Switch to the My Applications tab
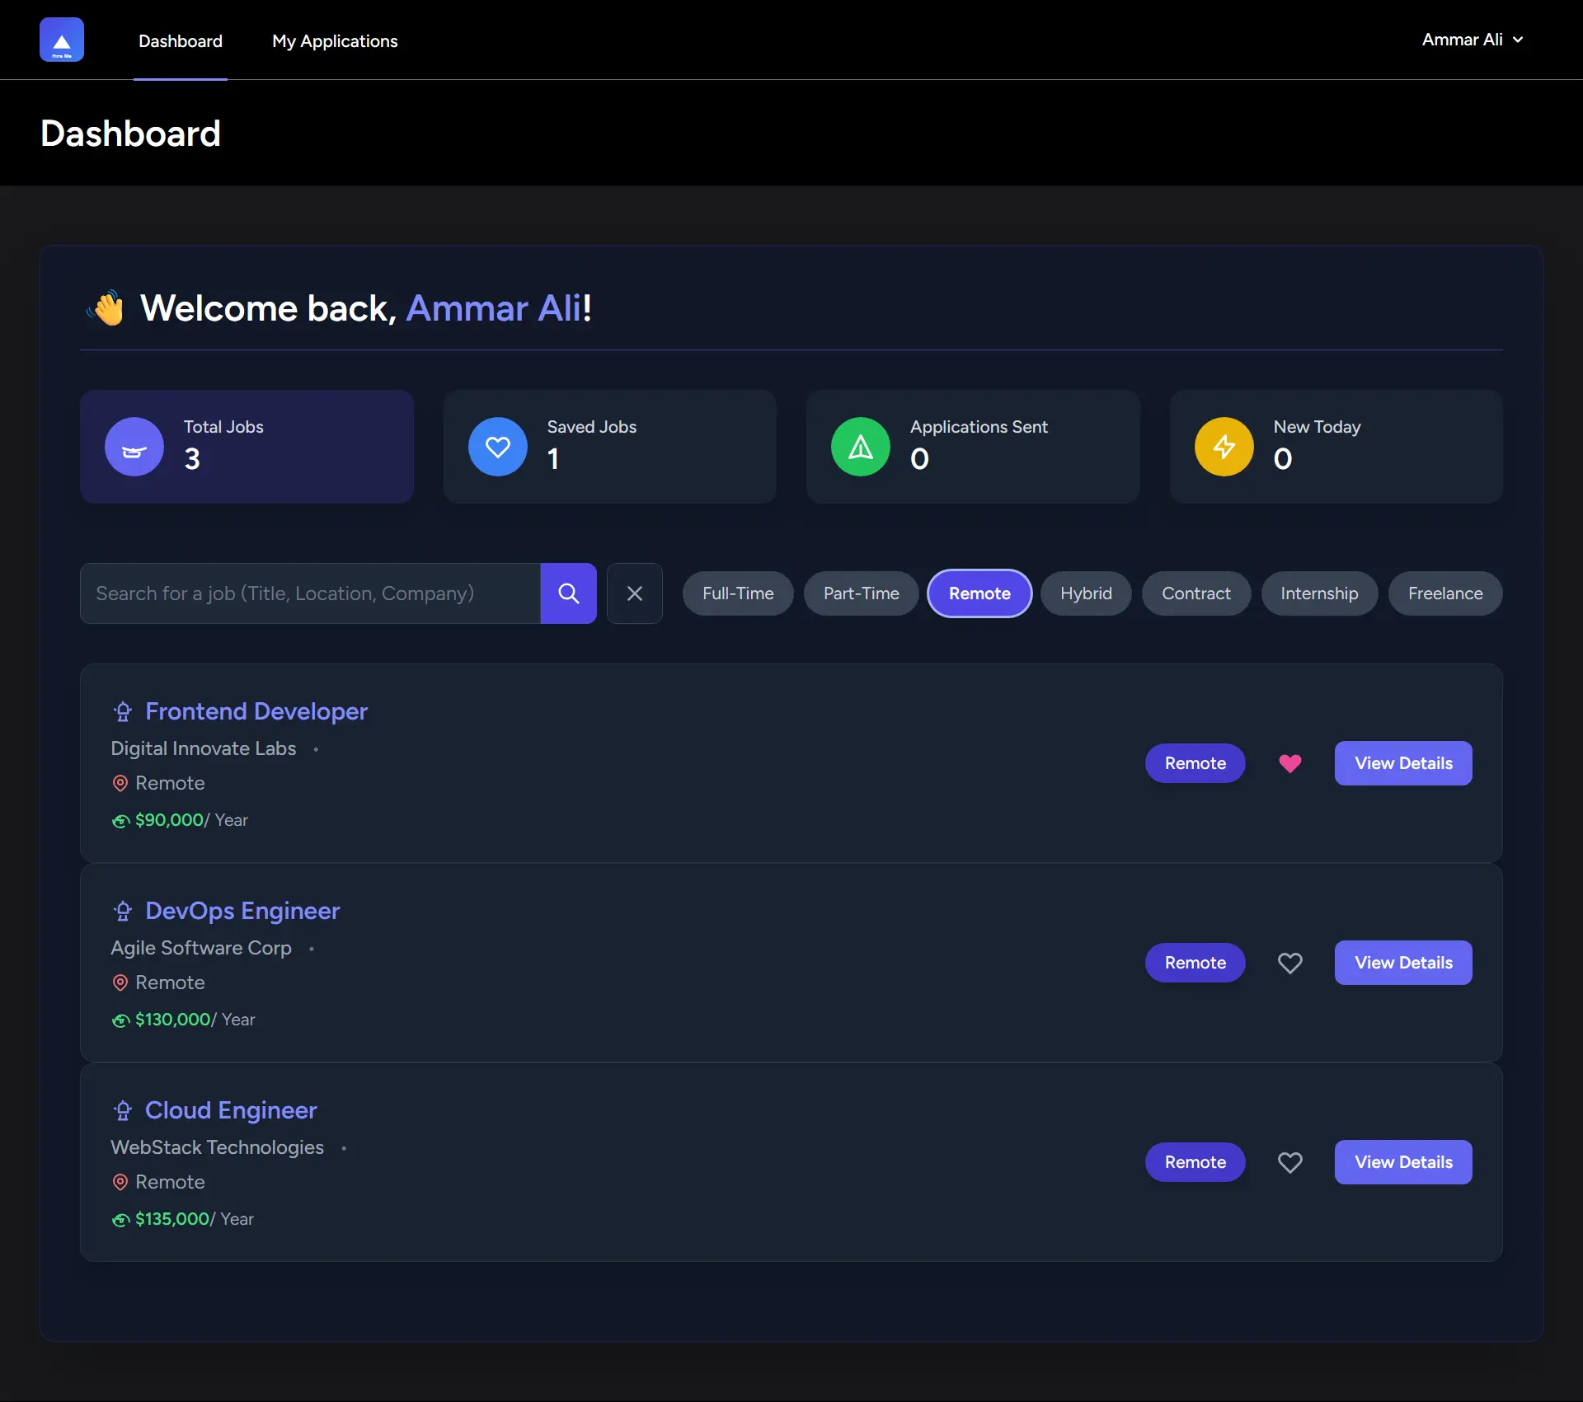1583x1402 pixels. point(335,41)
